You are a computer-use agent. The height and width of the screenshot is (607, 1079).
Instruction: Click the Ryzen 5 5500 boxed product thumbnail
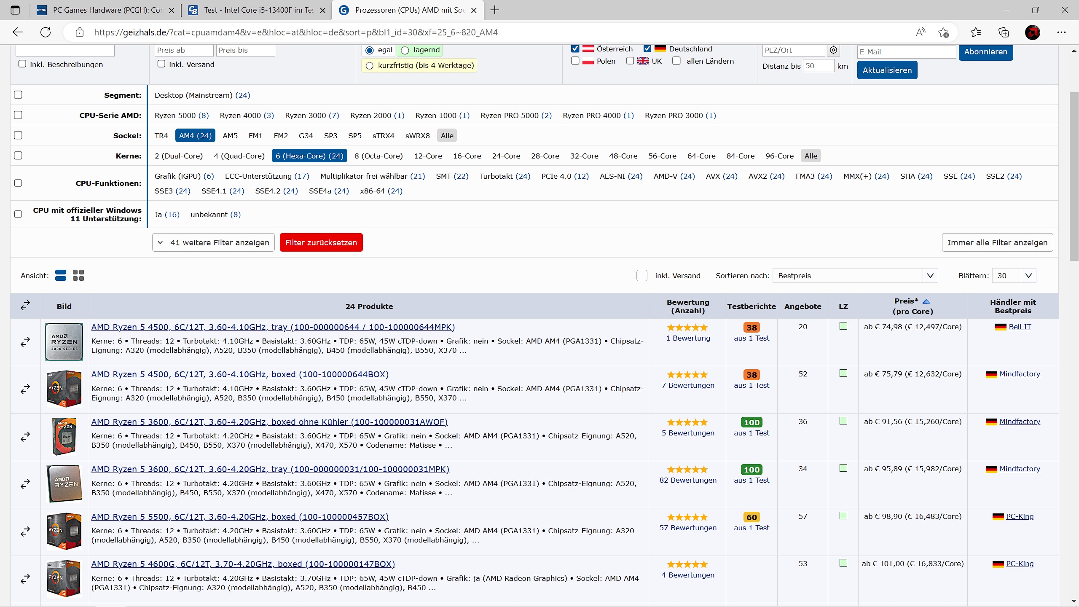(64, 531)
